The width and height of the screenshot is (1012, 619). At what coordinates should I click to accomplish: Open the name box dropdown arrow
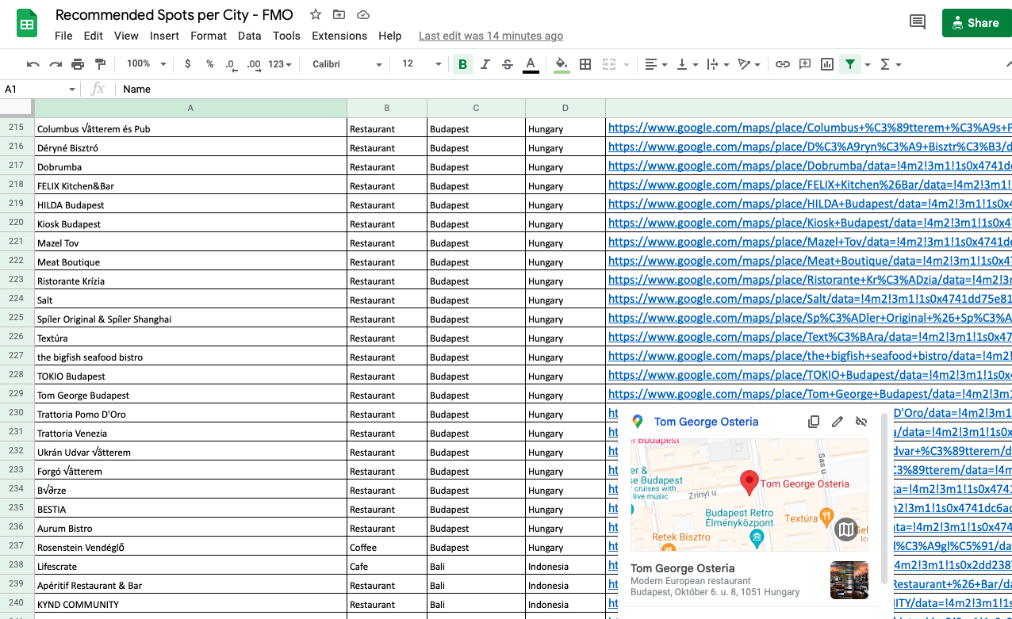pyautogui.click(x=72, y=90)
